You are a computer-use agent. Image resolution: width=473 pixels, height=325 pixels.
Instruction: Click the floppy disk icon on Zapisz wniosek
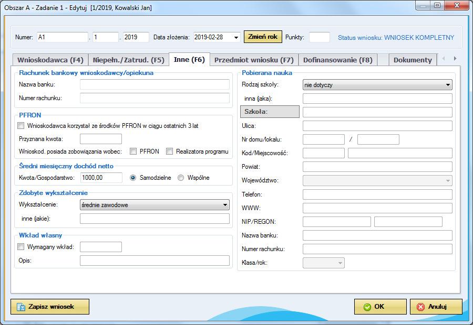(x=21, y=307)
